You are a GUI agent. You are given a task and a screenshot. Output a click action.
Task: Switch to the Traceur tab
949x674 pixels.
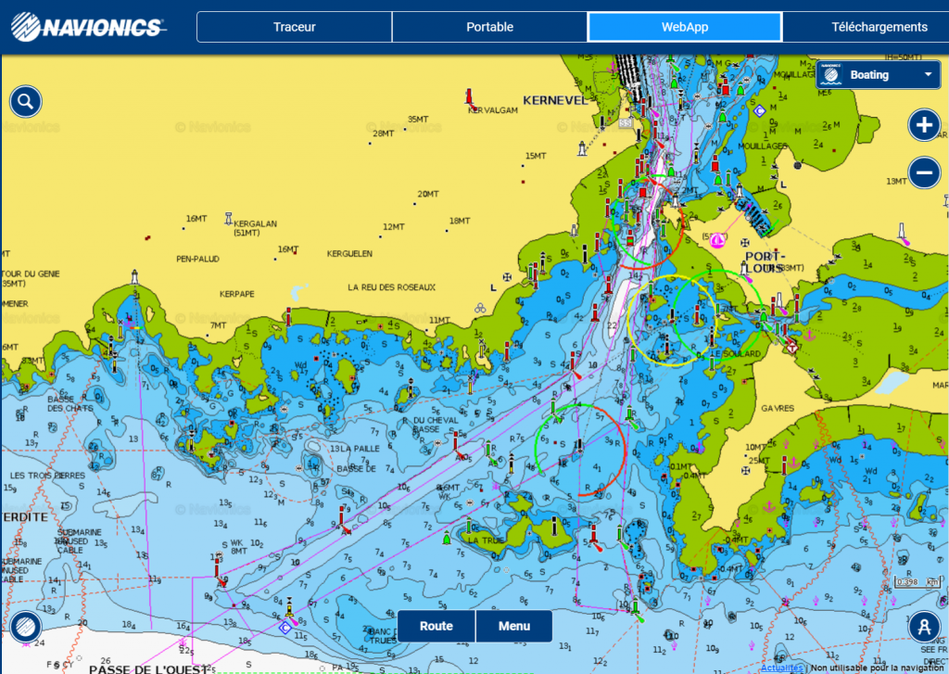(294, 27)
